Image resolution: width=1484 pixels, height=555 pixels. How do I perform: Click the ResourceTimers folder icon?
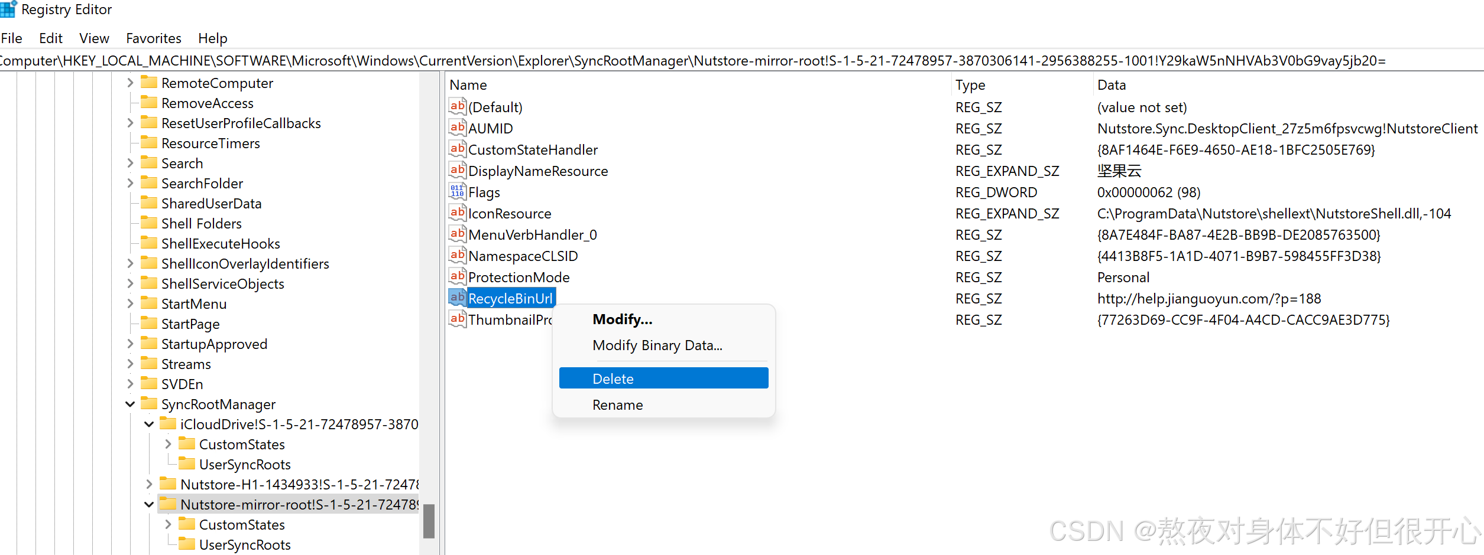tap(149, 142)
